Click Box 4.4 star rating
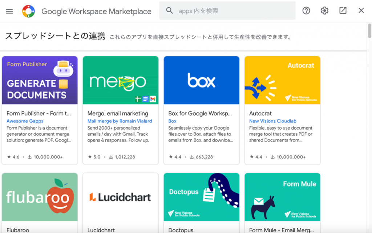 click(175, 157)
